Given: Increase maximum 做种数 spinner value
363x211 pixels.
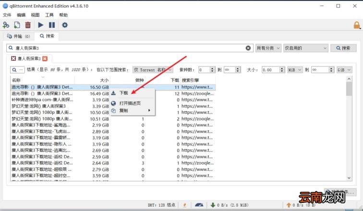Looking at the screenshot, I should 238,68.
